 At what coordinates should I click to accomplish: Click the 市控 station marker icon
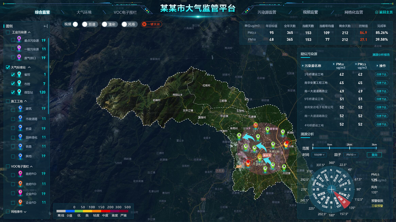(19, 83)
